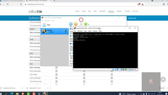
Task: Download CD Image second-column disk icon
Action: [84, 74]
